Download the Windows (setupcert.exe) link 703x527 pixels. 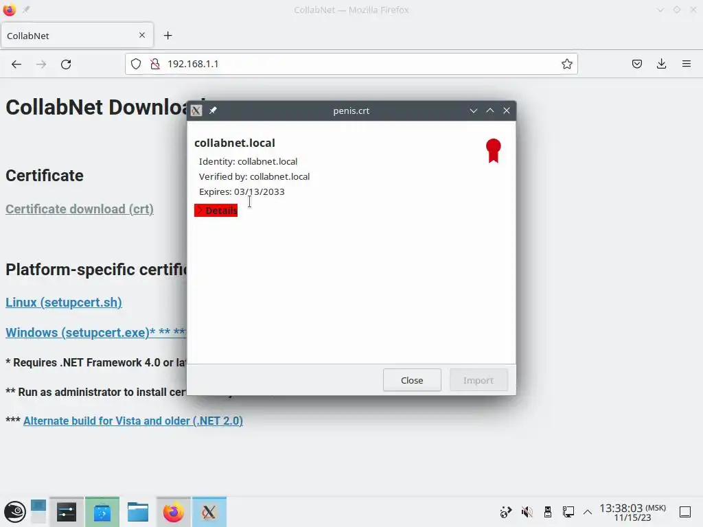tap(96, 333)
